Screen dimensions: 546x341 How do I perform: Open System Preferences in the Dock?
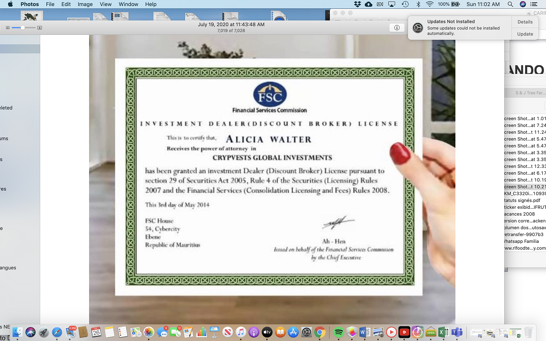306,332
